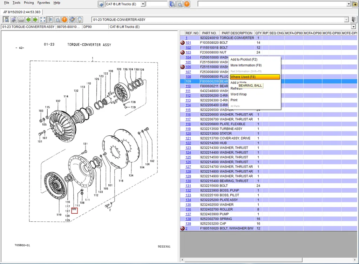Click the QTY column header
The width and height of the screenshot is (359, 264).
(x=258, y=33)
